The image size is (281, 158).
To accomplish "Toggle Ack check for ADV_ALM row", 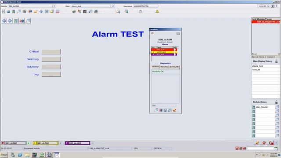I will [153, 54].
